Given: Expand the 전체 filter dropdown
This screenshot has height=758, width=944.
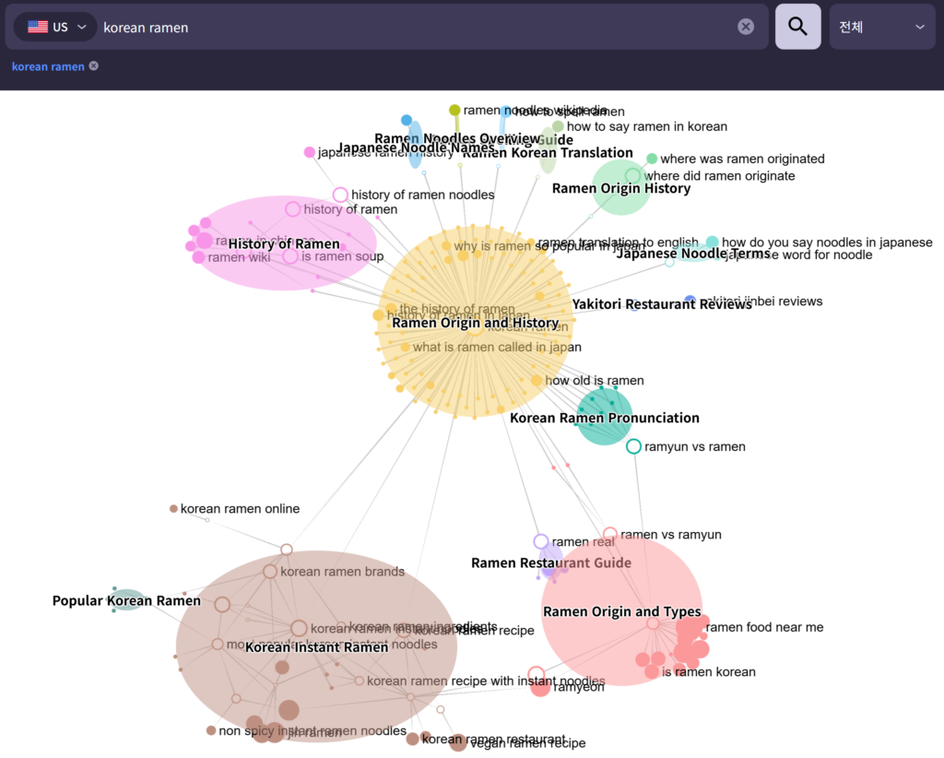Looking at the screenshot, I should [x=881, y=27].
